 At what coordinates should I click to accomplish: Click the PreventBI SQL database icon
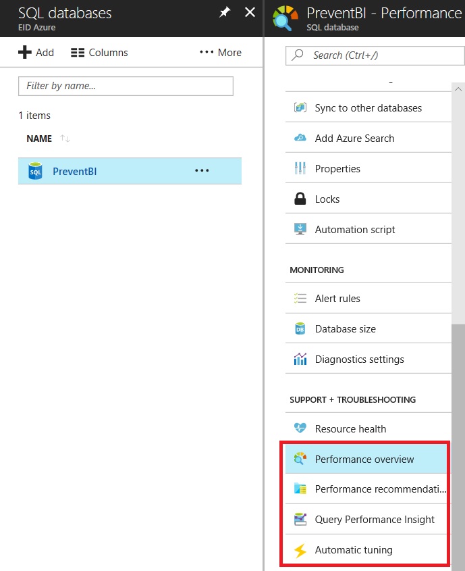point(35,171)
